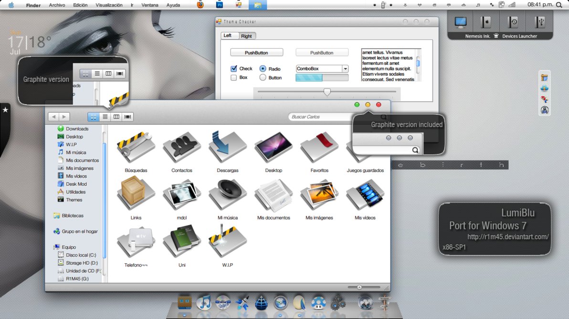Image resolution: width=569 pixels, height=319 pixels.
Task: Select the Button radio option
Action: tap(263, 78)
